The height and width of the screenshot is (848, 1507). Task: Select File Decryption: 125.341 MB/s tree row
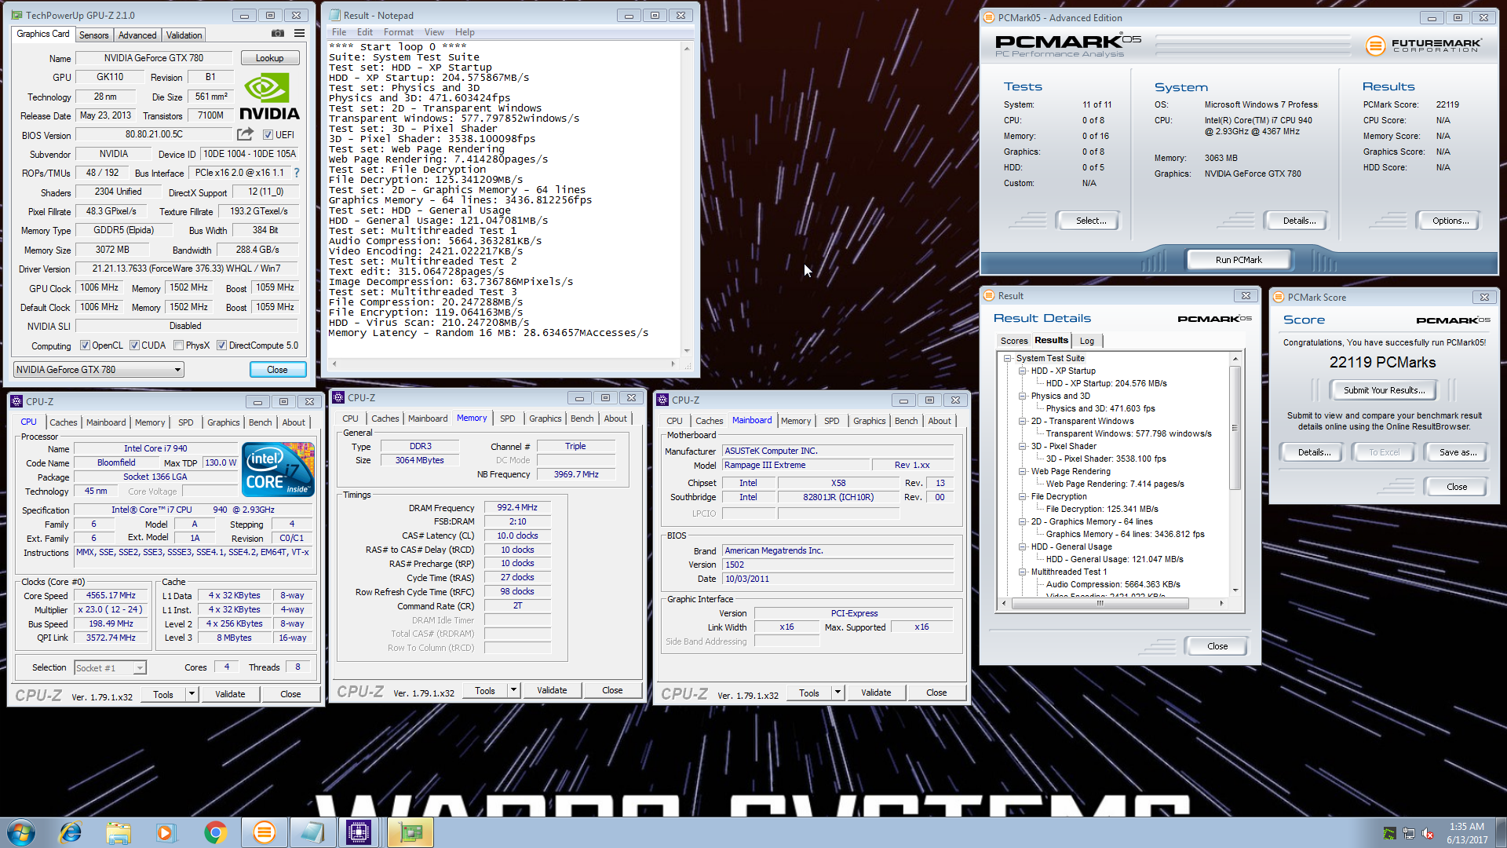1101,509
